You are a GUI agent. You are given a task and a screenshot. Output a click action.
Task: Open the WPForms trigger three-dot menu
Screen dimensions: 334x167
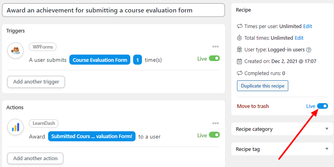pos(216,47)
